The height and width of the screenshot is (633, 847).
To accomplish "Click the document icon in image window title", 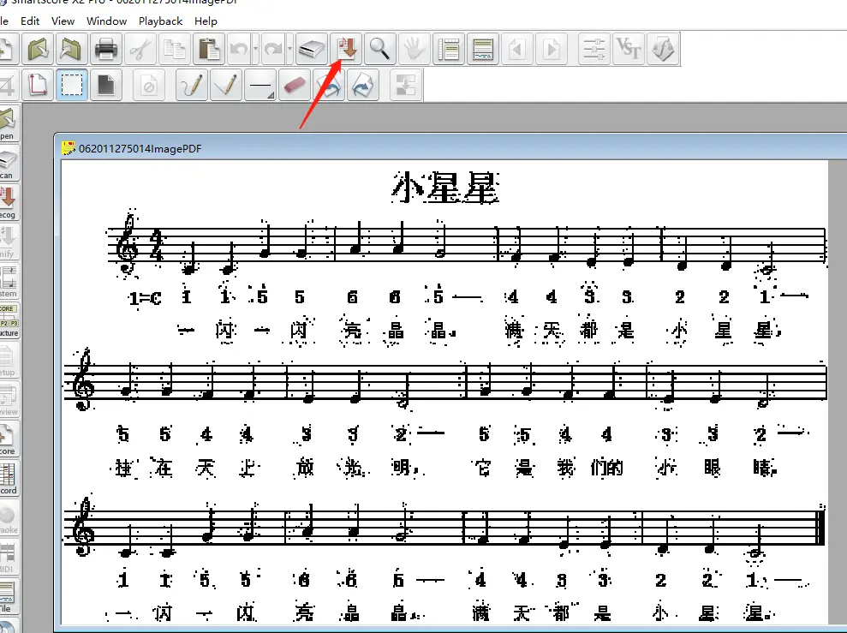I will pyautogui.click(x=69, y=148).
